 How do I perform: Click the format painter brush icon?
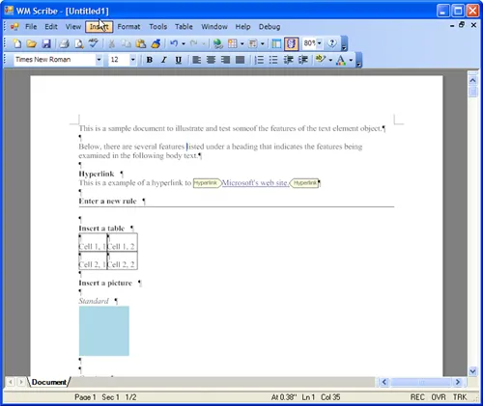(x=156, y=43)
